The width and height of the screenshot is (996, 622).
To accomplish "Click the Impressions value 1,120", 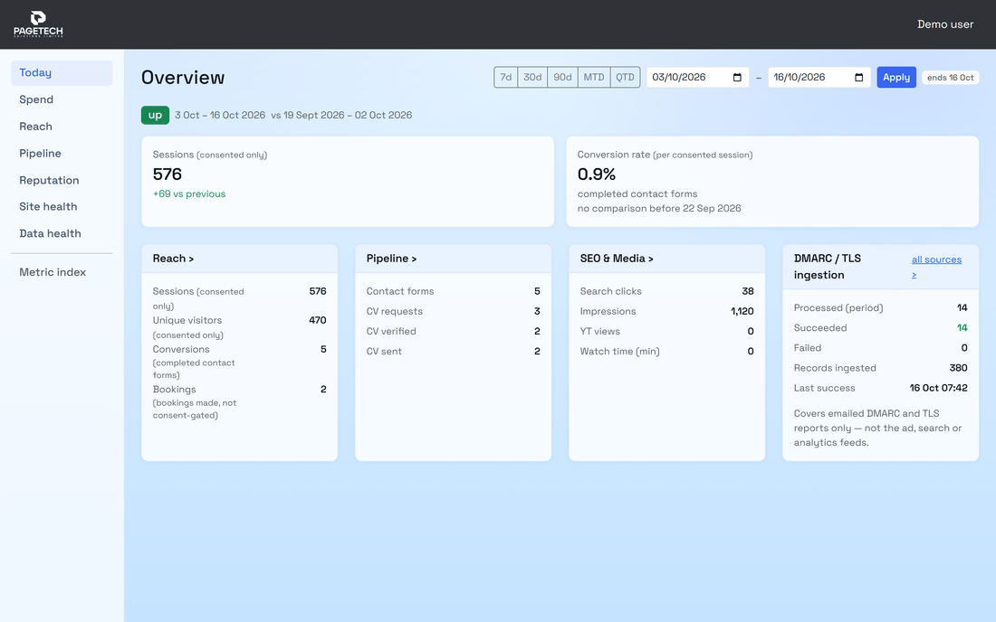I will point(742,311).
